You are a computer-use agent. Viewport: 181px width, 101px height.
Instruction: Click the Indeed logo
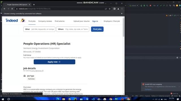click(x=12, y=20)
